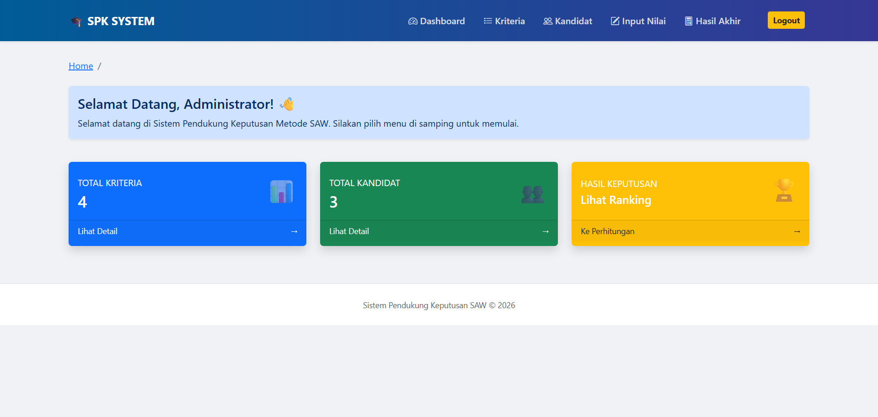The width and height of the screenshot is (878, 417).
Task: Click the Dashboard speedometer icon
Action: [x=413, y=21]
